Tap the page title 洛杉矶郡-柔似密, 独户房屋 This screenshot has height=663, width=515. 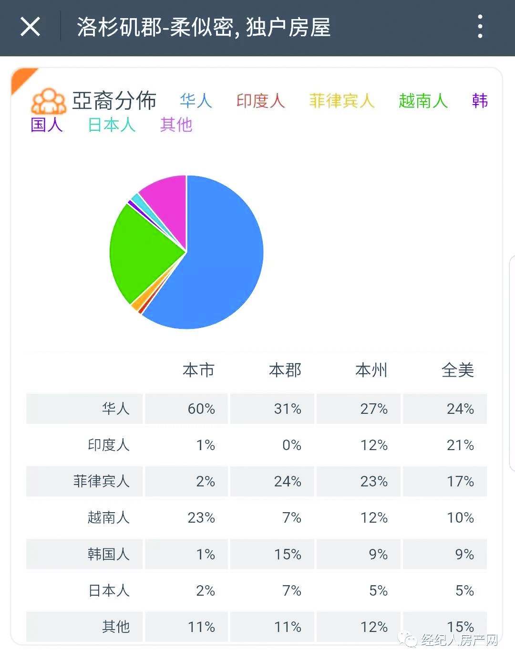coord(204,27)
